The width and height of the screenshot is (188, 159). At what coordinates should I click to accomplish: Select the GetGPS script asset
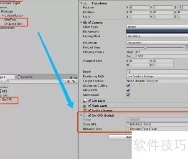[7, 100]
